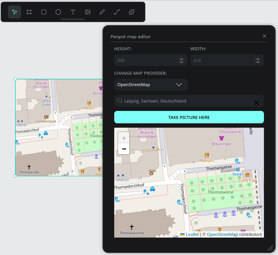This screenshot has width=278, height=255.
Task: Close the Penpot map editor panel
Action: click(264, 36)
